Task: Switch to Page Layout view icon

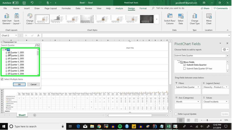Action: point(188,120)
